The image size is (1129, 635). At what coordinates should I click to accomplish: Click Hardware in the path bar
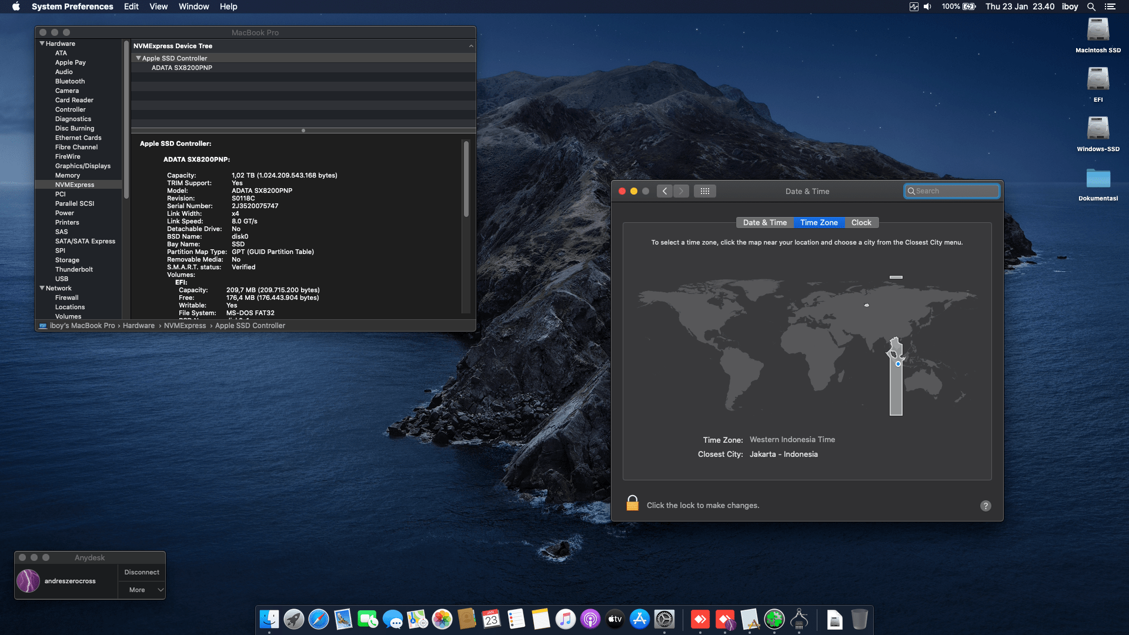pyautogui.click(x=139, y=326)
